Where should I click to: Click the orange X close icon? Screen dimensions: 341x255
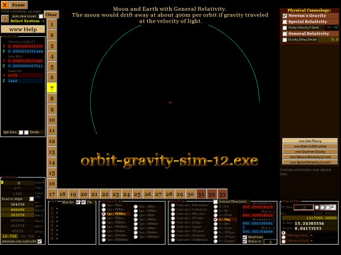click(4, 5)
